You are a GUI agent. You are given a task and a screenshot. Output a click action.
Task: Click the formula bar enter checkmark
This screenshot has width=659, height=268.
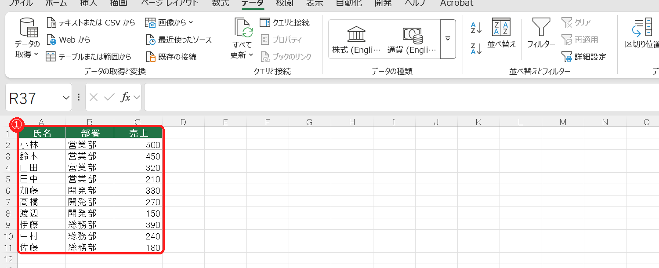109,98
